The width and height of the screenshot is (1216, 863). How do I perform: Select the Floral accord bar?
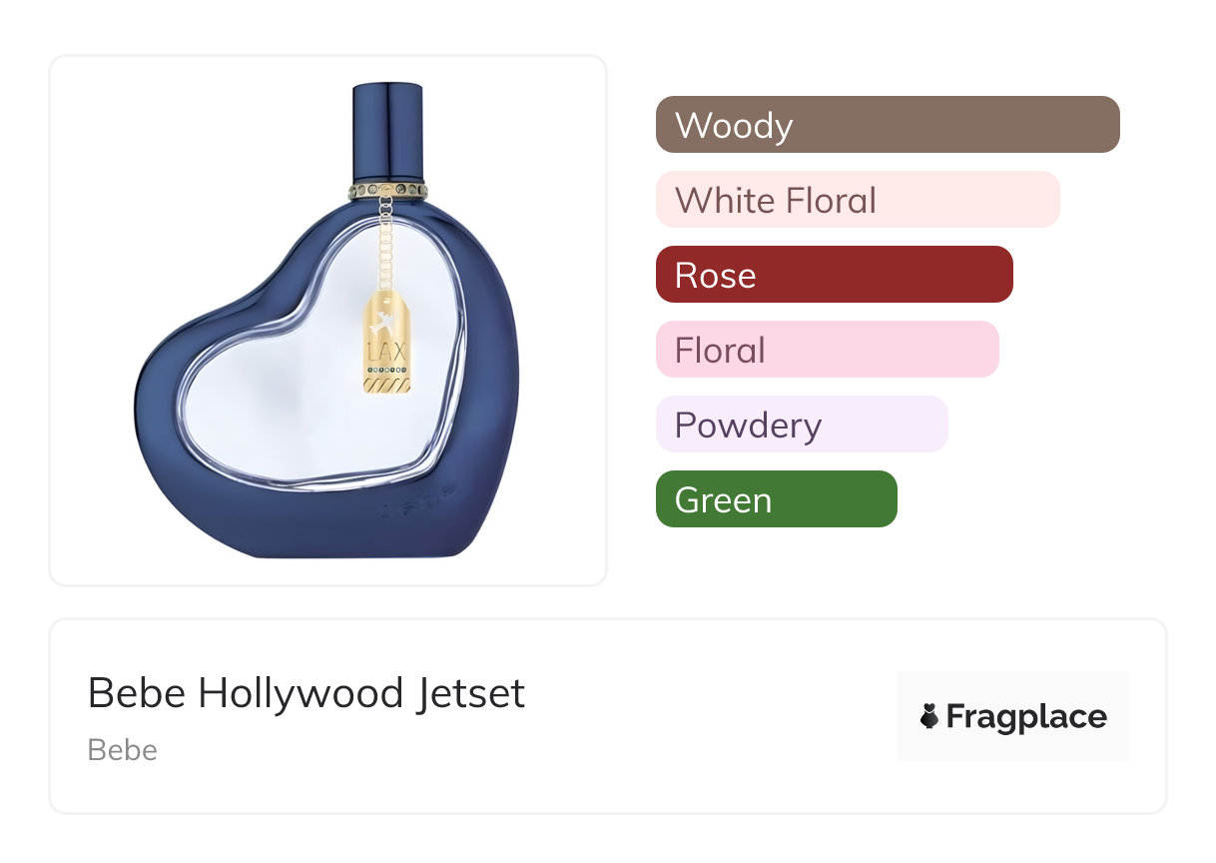828,350
